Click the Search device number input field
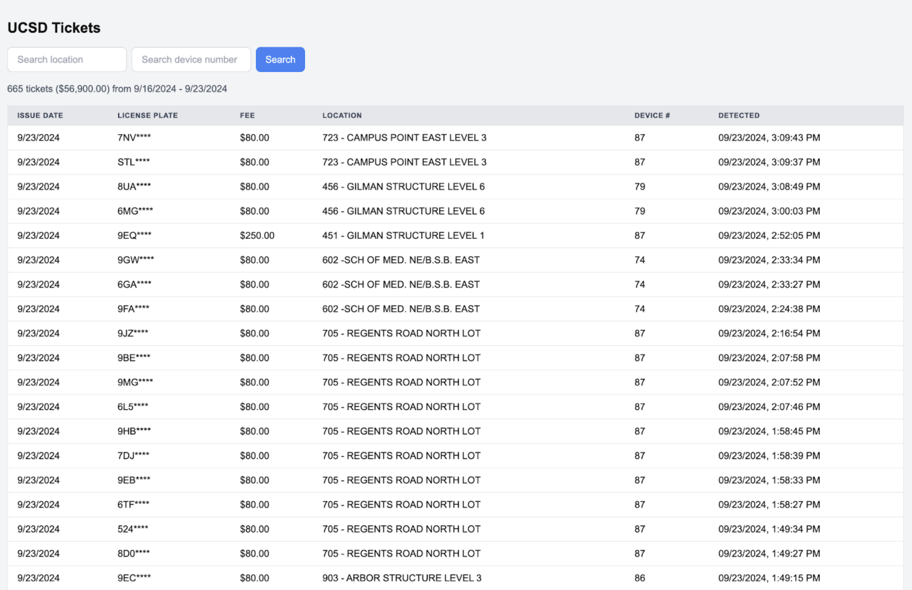Image resolution: width=912 pixels, height=590 pixels. pyautogui.click(x=191, y=59)
